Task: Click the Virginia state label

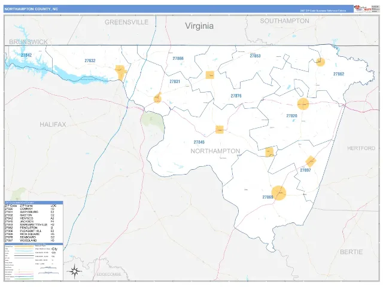Action: (x=199, y=26)
